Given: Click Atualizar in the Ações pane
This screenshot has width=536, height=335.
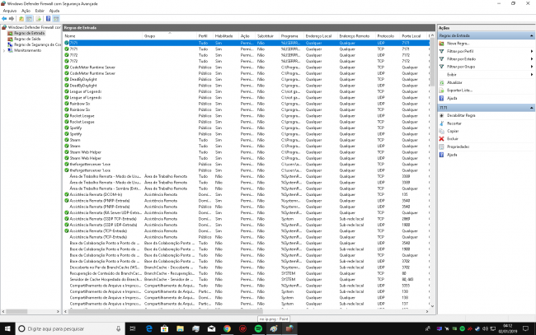Looking at the screenshot, I should [454, 82].
